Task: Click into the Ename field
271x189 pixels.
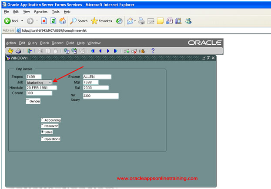Action: tap(97, 77)
